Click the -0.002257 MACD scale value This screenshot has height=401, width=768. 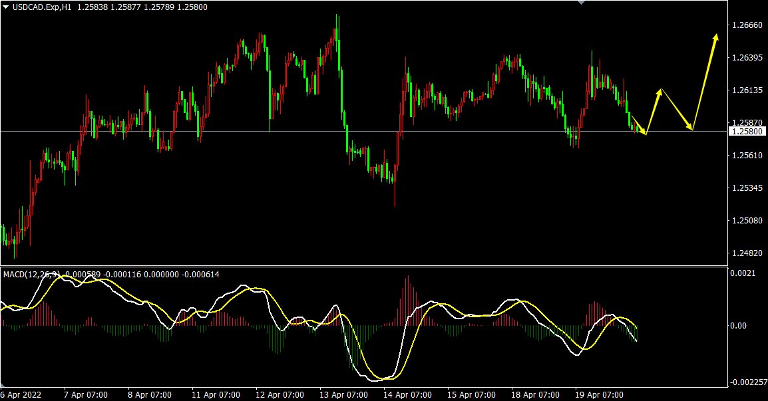click(x=747, y=382)
